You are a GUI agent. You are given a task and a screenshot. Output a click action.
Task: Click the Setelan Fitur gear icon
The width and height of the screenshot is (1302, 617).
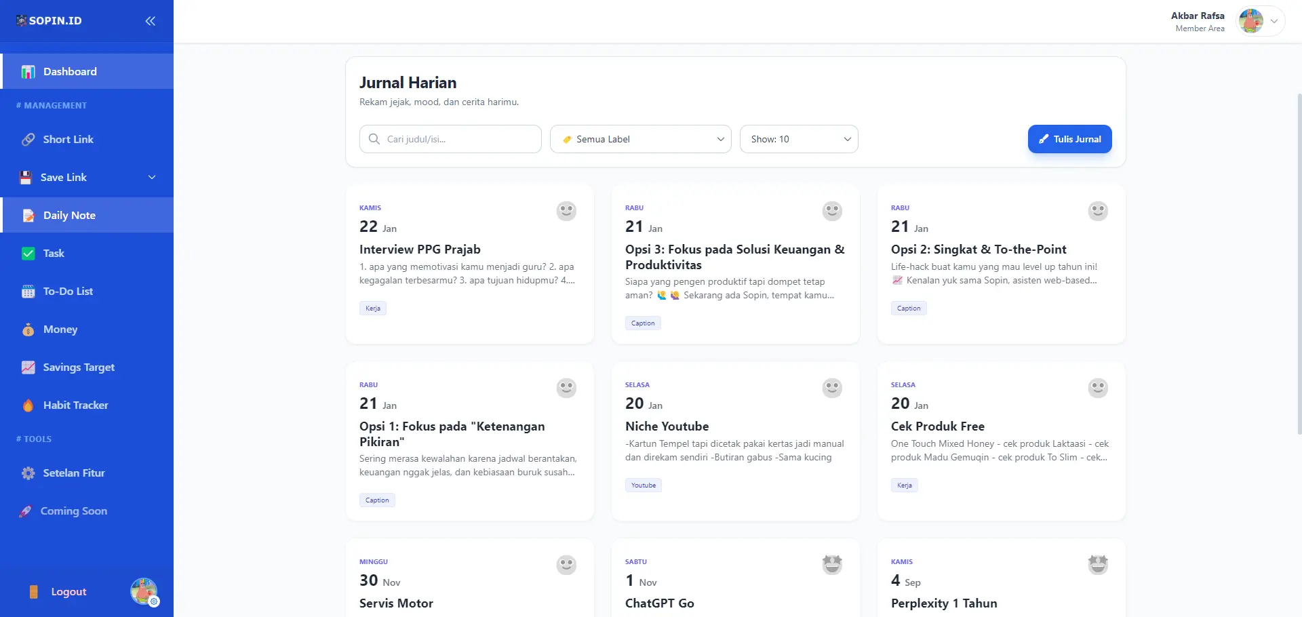click(x=28, y=473)
